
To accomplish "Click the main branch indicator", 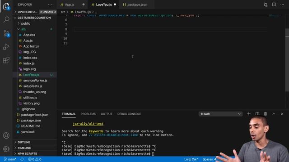I will [x=10, y=159].
